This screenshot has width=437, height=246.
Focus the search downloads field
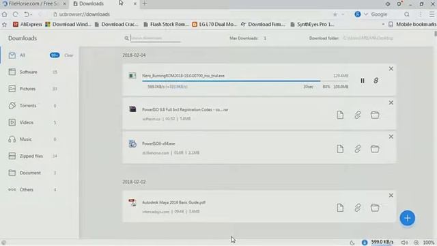(156, 38)
